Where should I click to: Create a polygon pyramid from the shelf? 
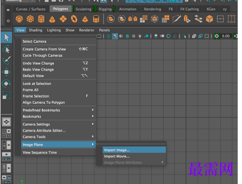point(85,19)
